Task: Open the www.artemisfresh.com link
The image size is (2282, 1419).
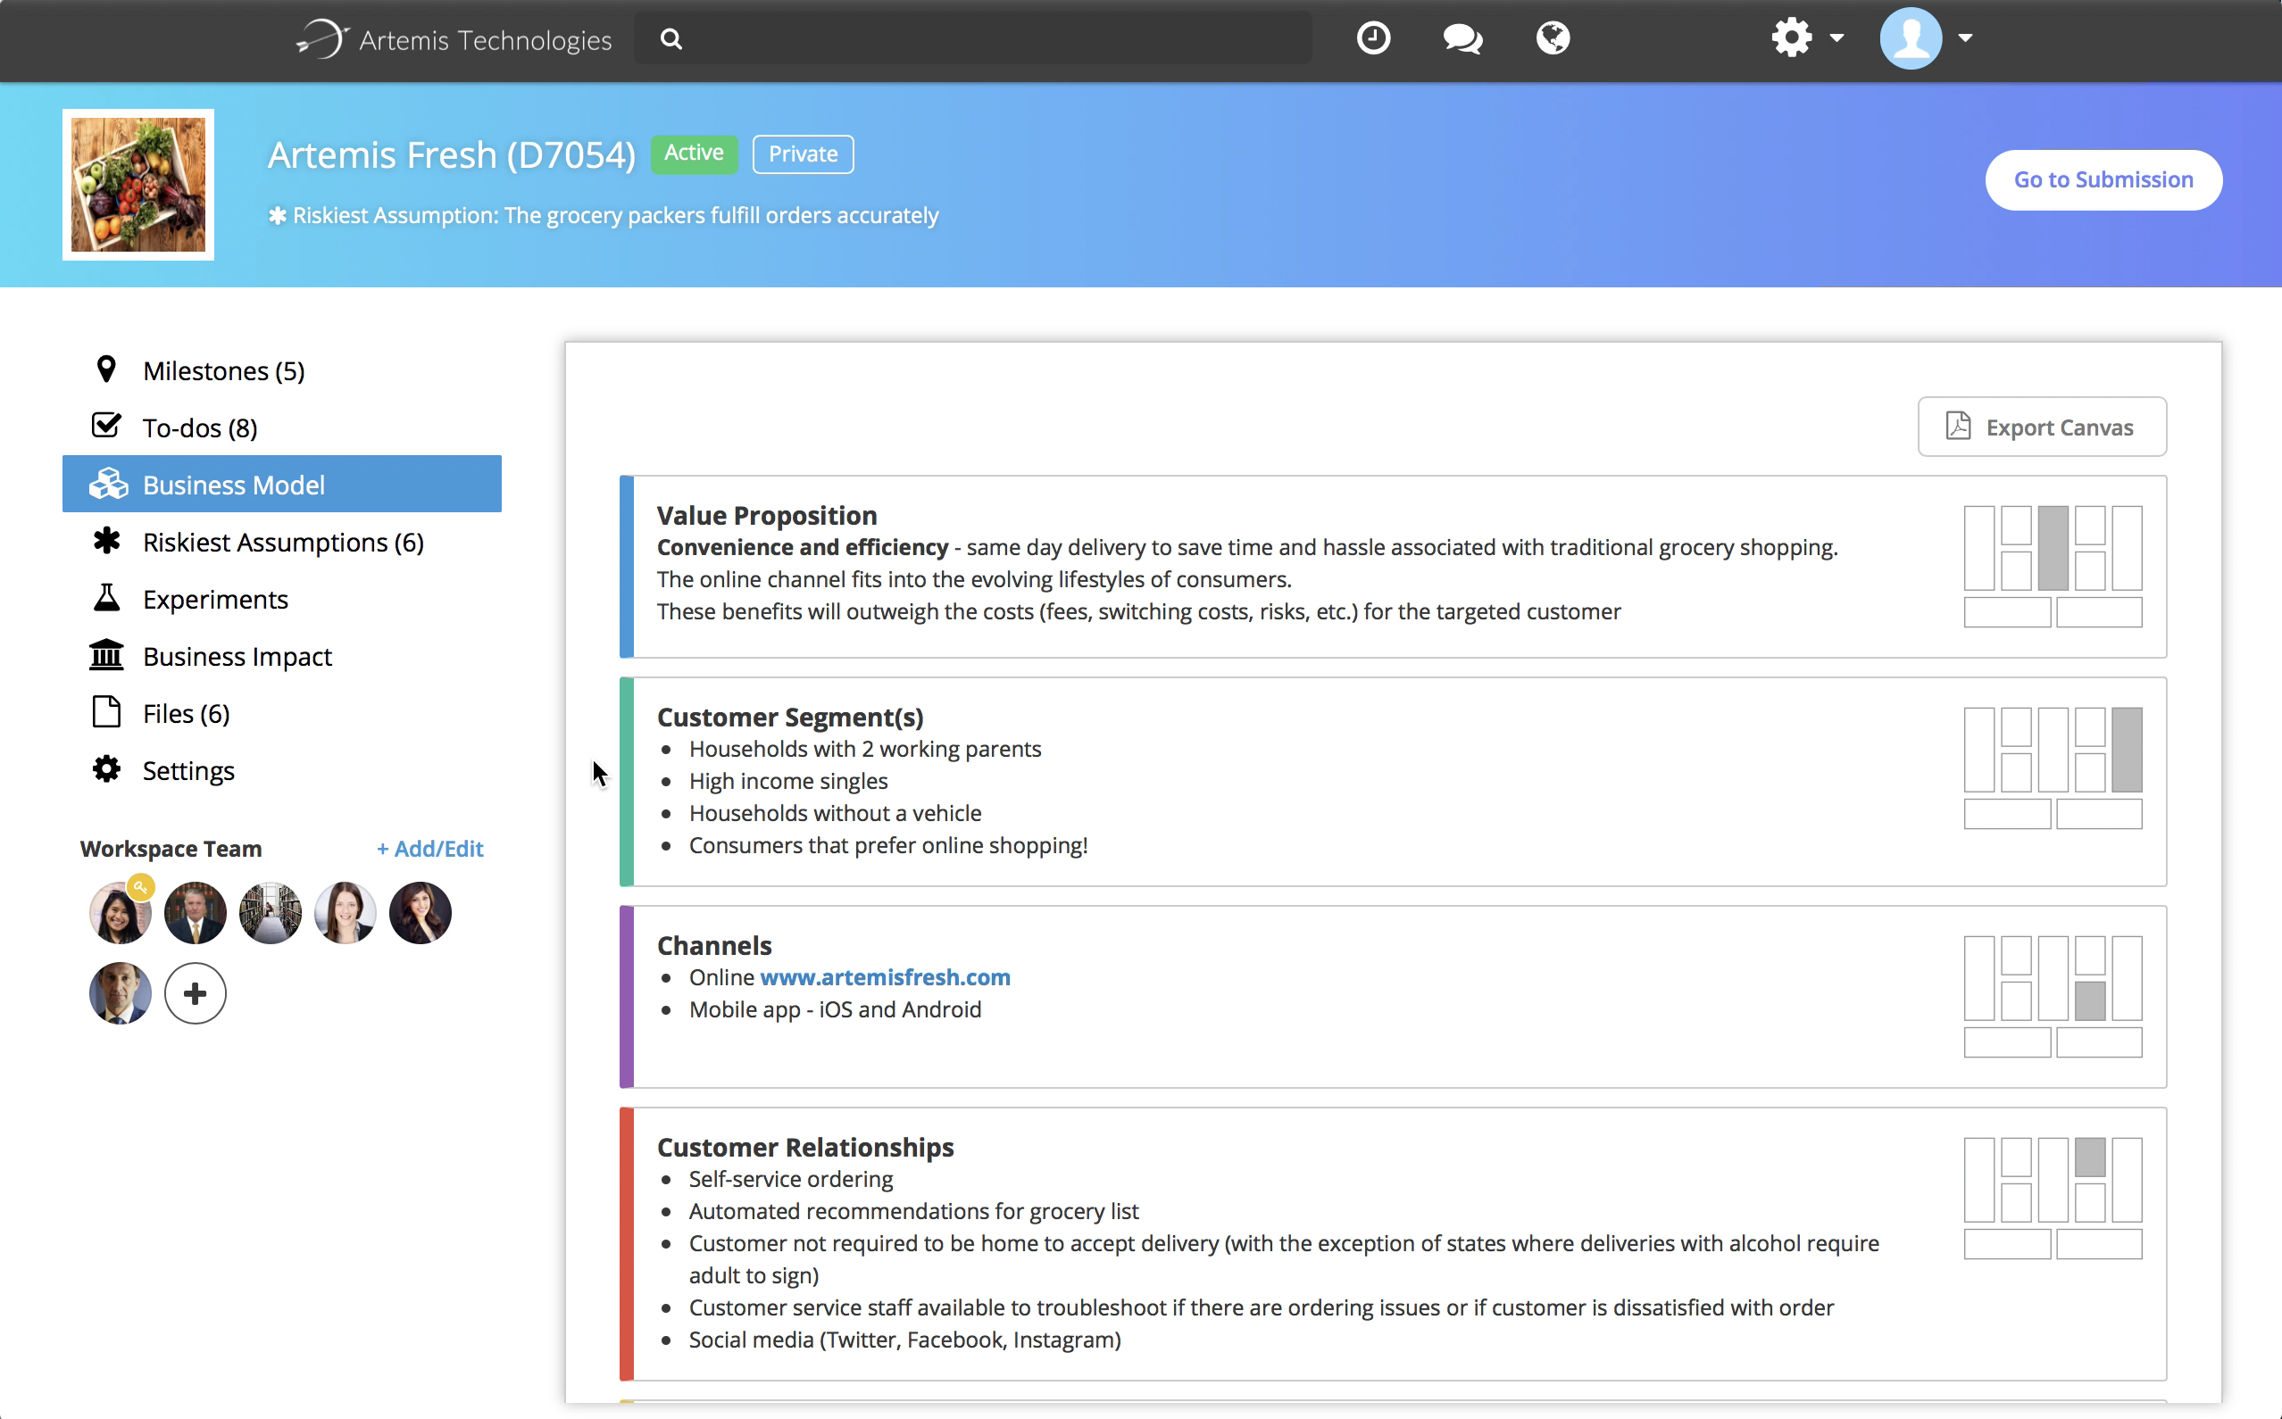Action: (x=885, y=978)
